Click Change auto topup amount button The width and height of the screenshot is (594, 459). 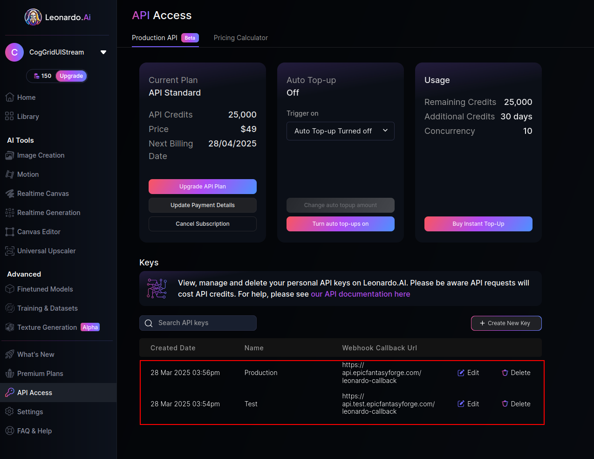[x=341, y=205]
